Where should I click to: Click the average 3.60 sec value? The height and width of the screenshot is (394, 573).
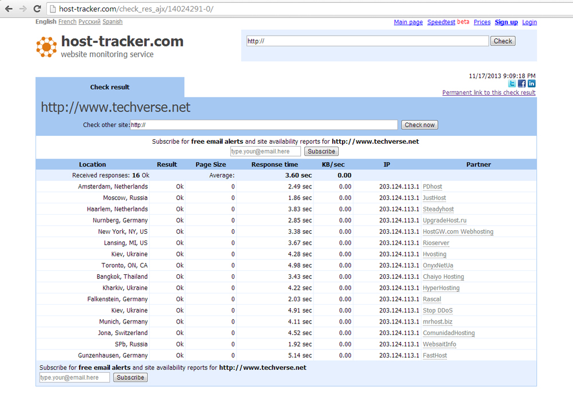299,175
